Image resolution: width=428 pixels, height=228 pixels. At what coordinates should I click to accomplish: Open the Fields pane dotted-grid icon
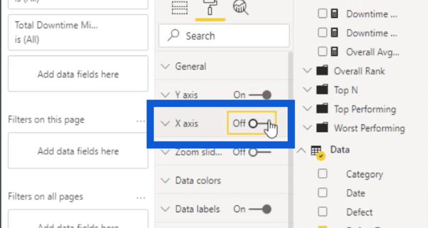[x=180, y=7]
